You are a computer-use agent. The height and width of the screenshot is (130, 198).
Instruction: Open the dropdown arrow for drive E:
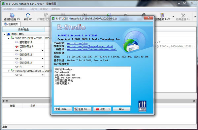point(43,59)
